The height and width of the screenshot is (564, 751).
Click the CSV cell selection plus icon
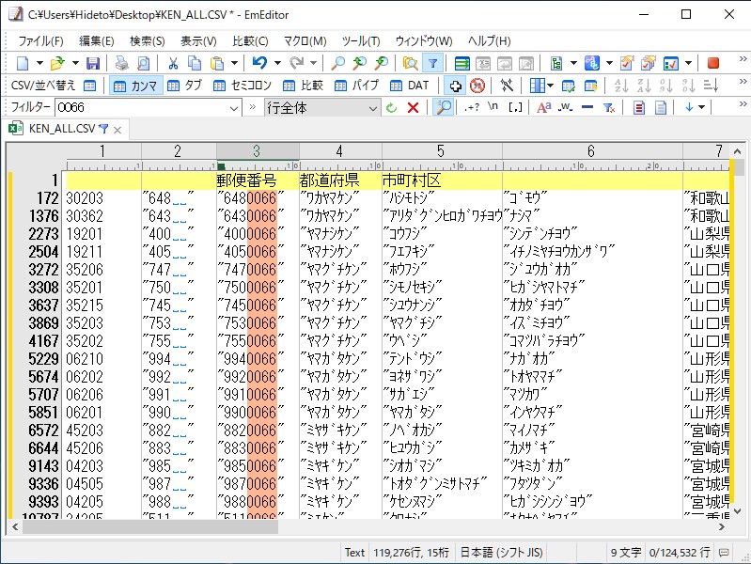tap(456, 86)
